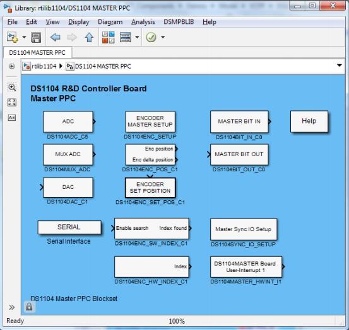Select the SERIAL block
This screenshot has width=349, height=330.
coord(69,227)
